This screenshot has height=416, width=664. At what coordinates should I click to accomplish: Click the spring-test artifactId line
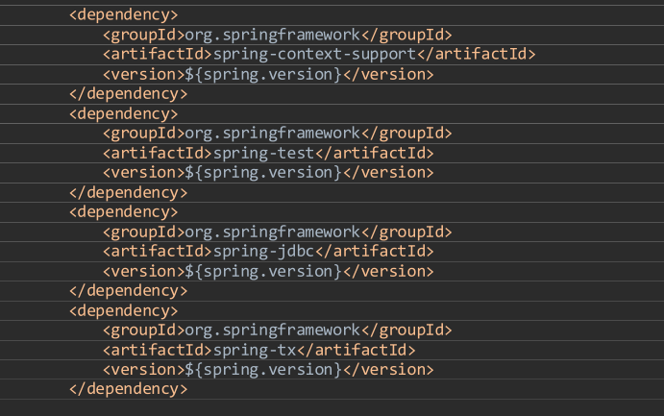(268, 153)
